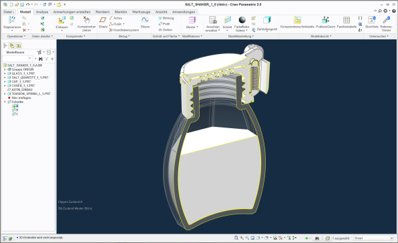Click the PublizierGeom icon
The width and height of the screenshot is (398, 243).
click(325, 20)
